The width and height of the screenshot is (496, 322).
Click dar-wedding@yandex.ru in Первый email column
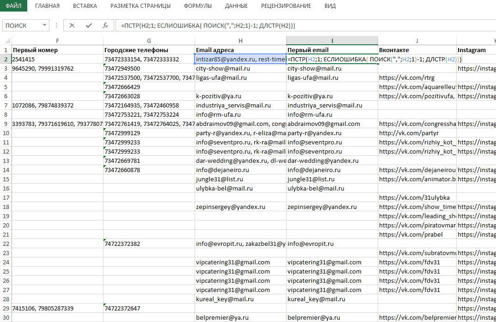click(332, 161)
